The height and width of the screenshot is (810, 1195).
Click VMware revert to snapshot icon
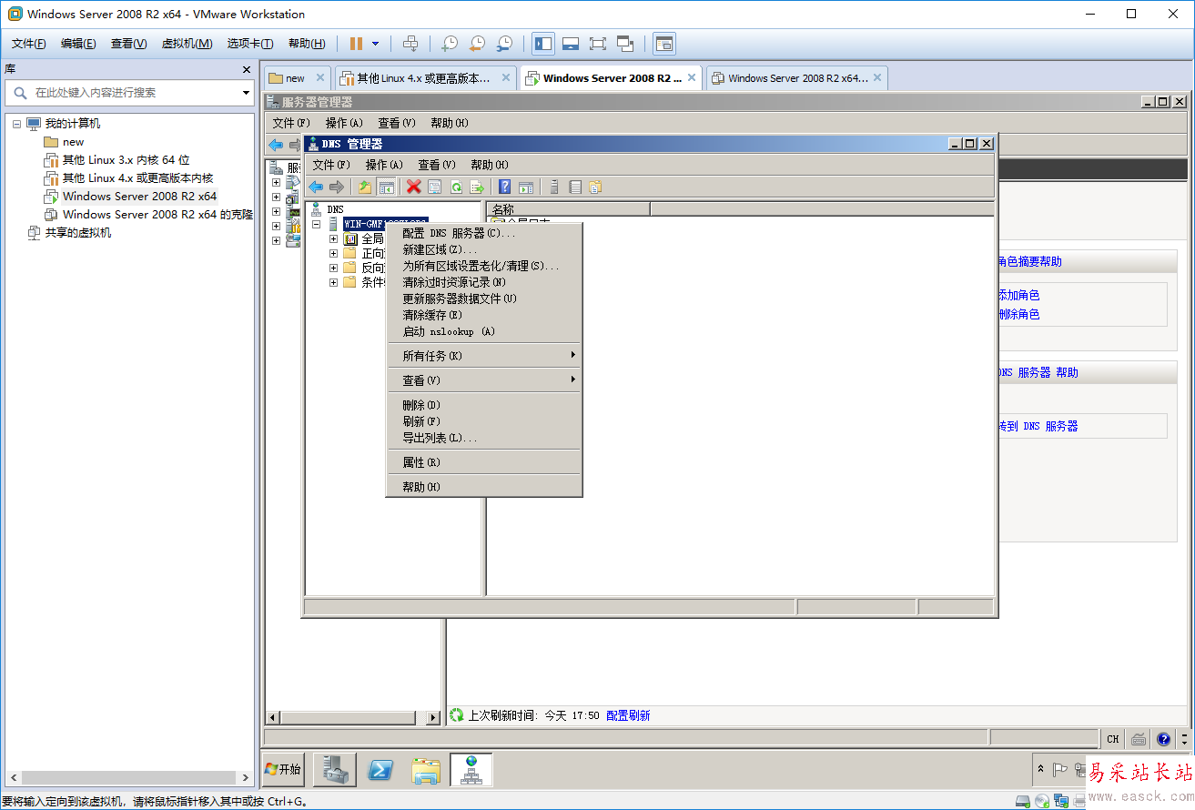(x=477, y=43)
